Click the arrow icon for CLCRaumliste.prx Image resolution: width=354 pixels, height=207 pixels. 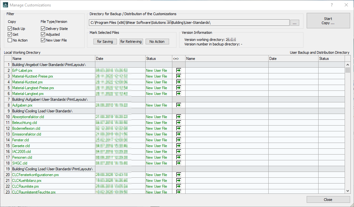coord(178,186)
